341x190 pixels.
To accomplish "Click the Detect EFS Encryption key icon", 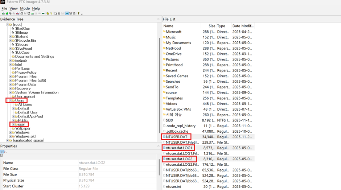I will click(51, 13).
